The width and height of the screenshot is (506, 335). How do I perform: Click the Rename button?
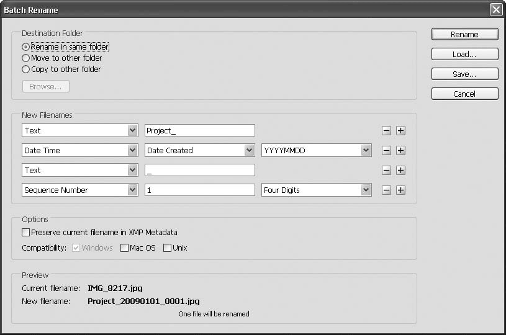click(464, 35)
